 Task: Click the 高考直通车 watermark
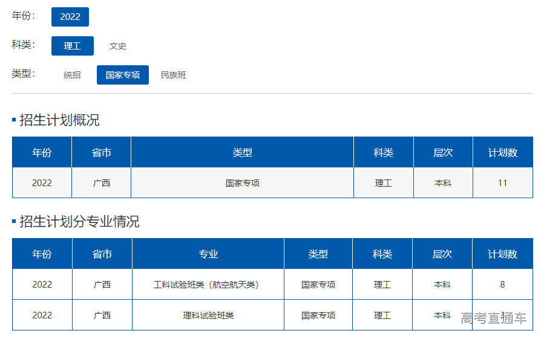coord(493,318)
